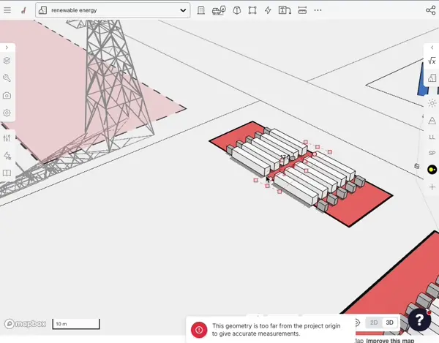
Task: Collapse the right sidebar panel
Action: [x=432, y=48]
